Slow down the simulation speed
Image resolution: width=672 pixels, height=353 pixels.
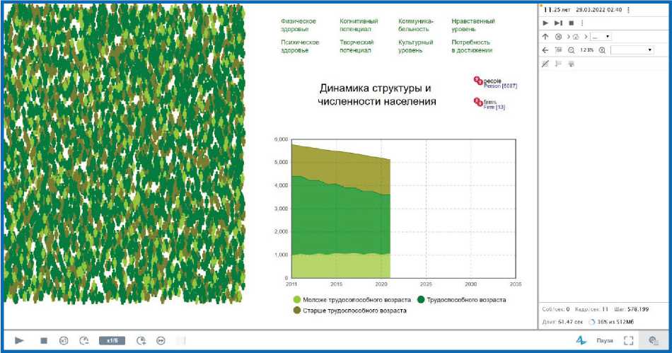[x=84, y=340]
